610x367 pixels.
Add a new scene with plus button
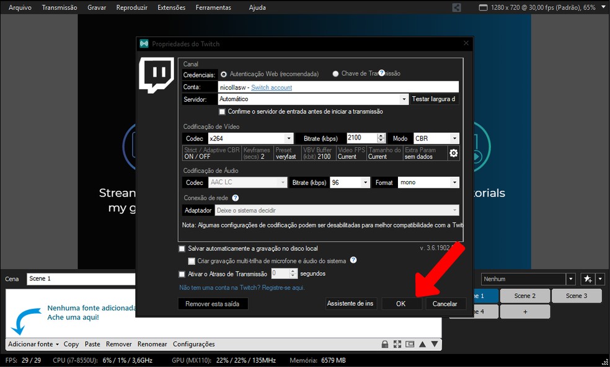[525, 311]
